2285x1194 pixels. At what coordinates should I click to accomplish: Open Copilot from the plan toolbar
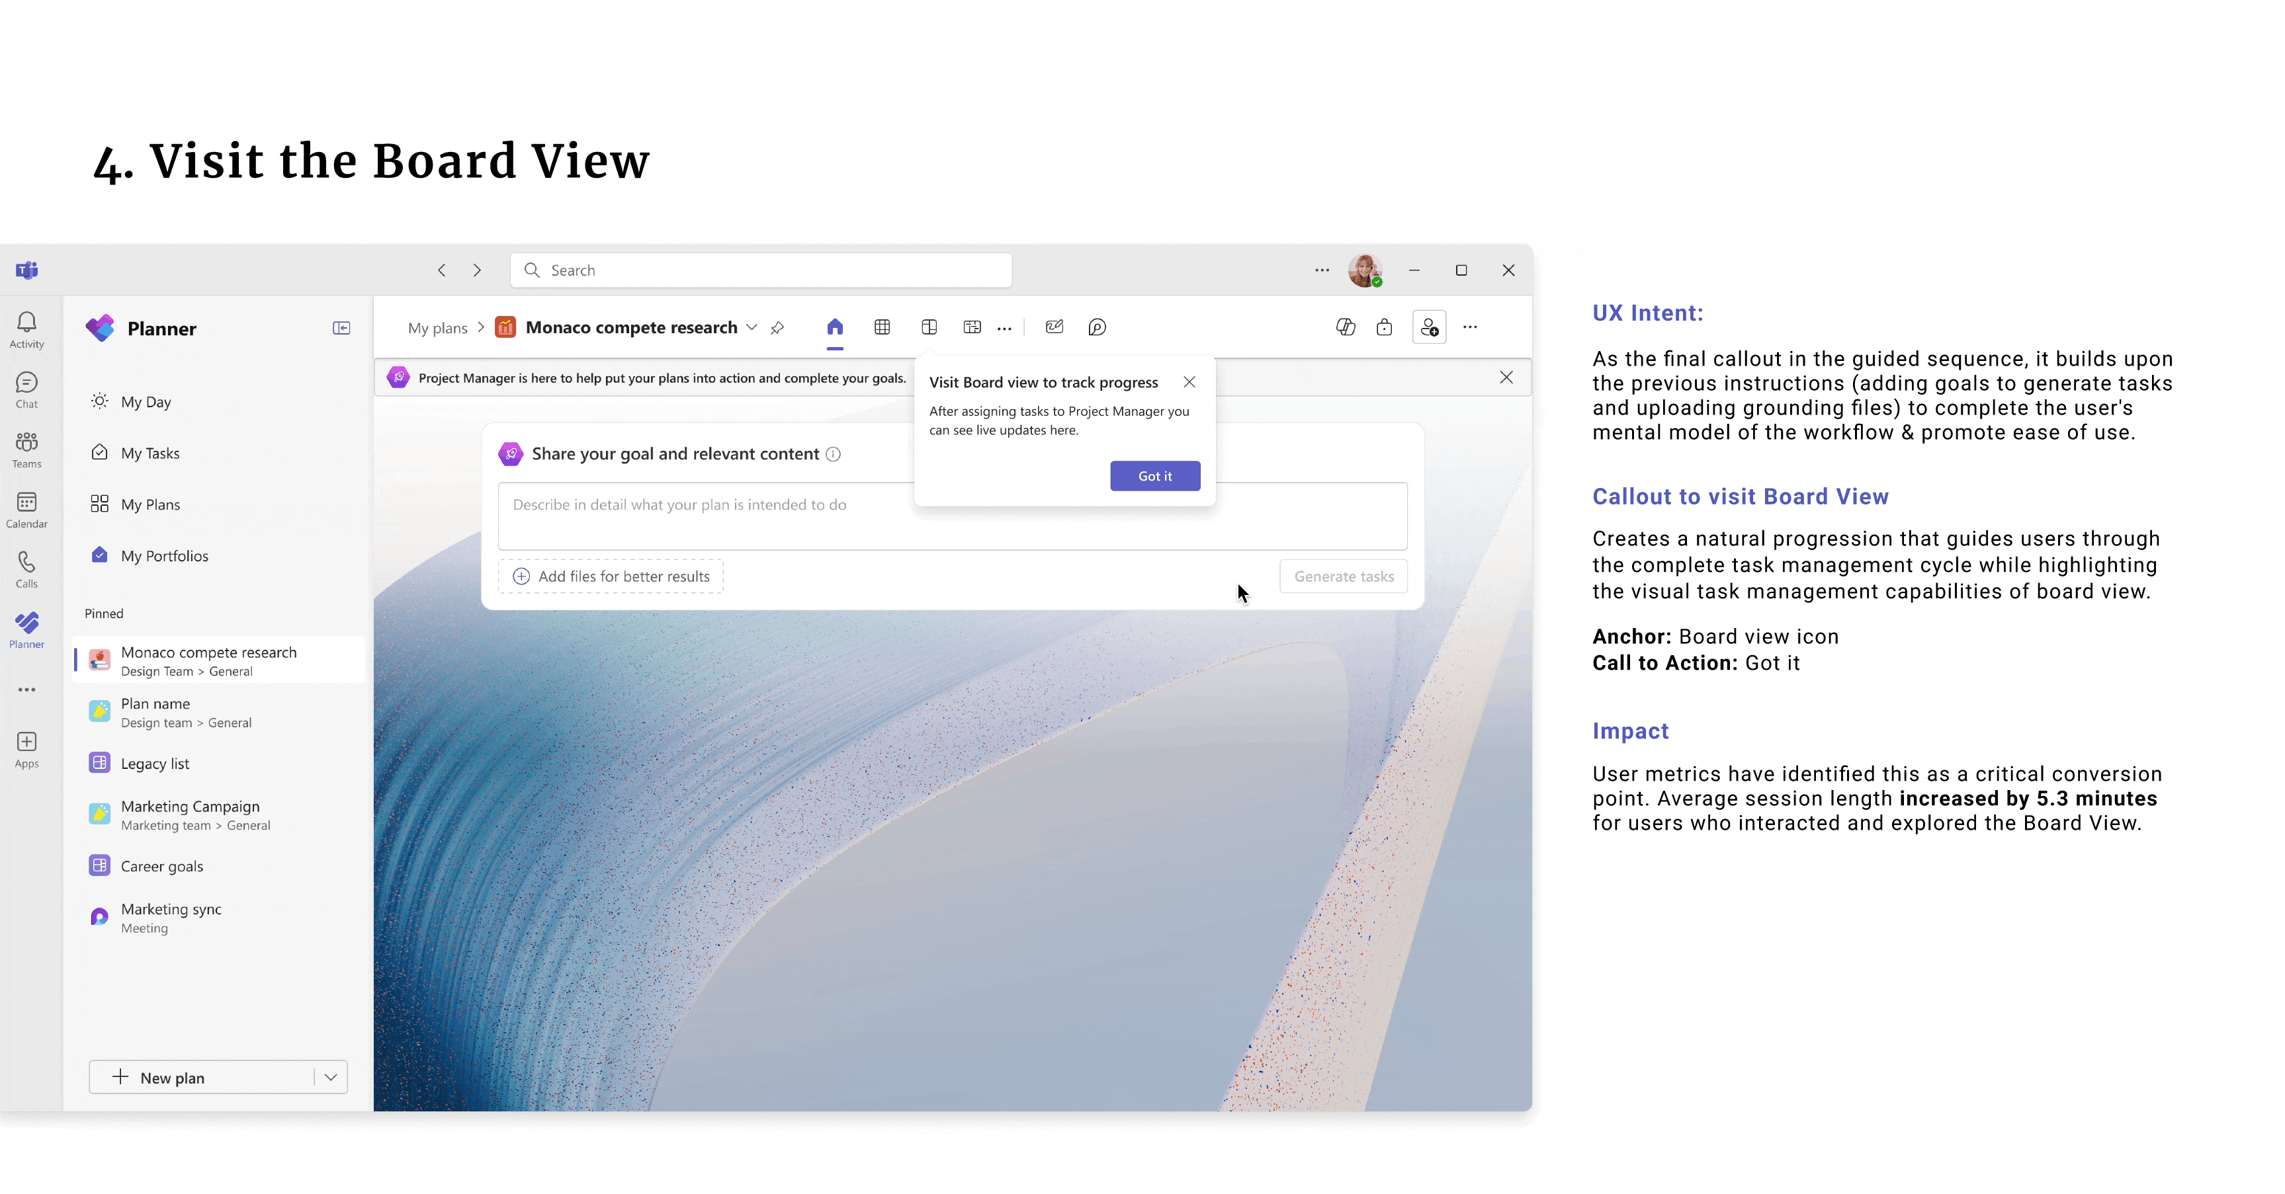tap(1346, 327)
